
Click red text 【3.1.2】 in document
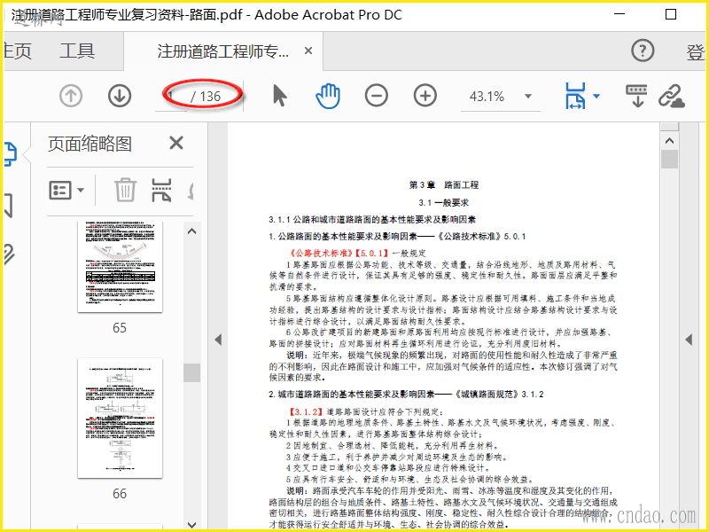[306, 411]
